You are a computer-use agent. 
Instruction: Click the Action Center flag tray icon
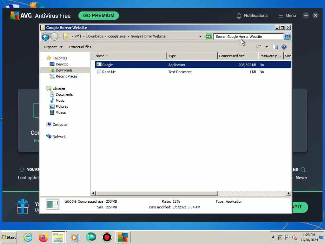287,237
